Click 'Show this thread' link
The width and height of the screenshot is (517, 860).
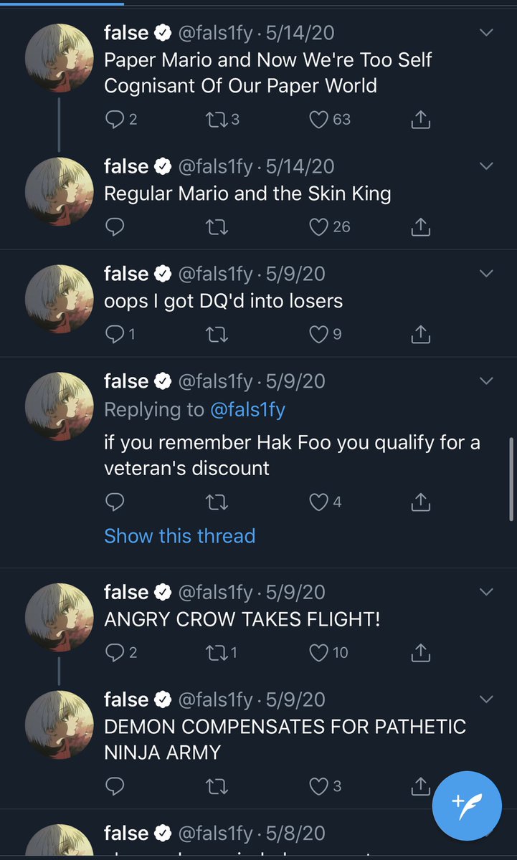(179, 536)
